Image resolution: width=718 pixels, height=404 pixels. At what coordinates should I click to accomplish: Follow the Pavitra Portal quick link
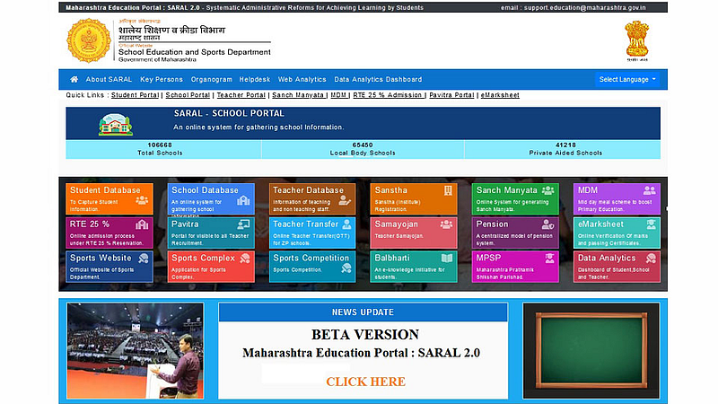coord(452,95)
